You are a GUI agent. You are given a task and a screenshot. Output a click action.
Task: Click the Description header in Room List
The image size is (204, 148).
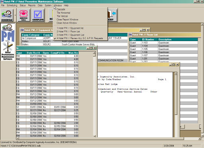[x=178, y=39]
